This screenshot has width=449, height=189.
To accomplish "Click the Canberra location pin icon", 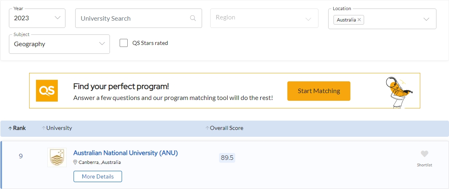I will pos(75,162).
